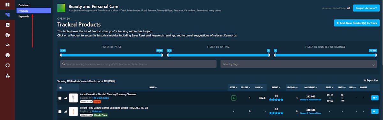Image resolution: width=383 pixels, height=120 pixels.
Task: Click the green A score badge
Action: pos(234,98)
